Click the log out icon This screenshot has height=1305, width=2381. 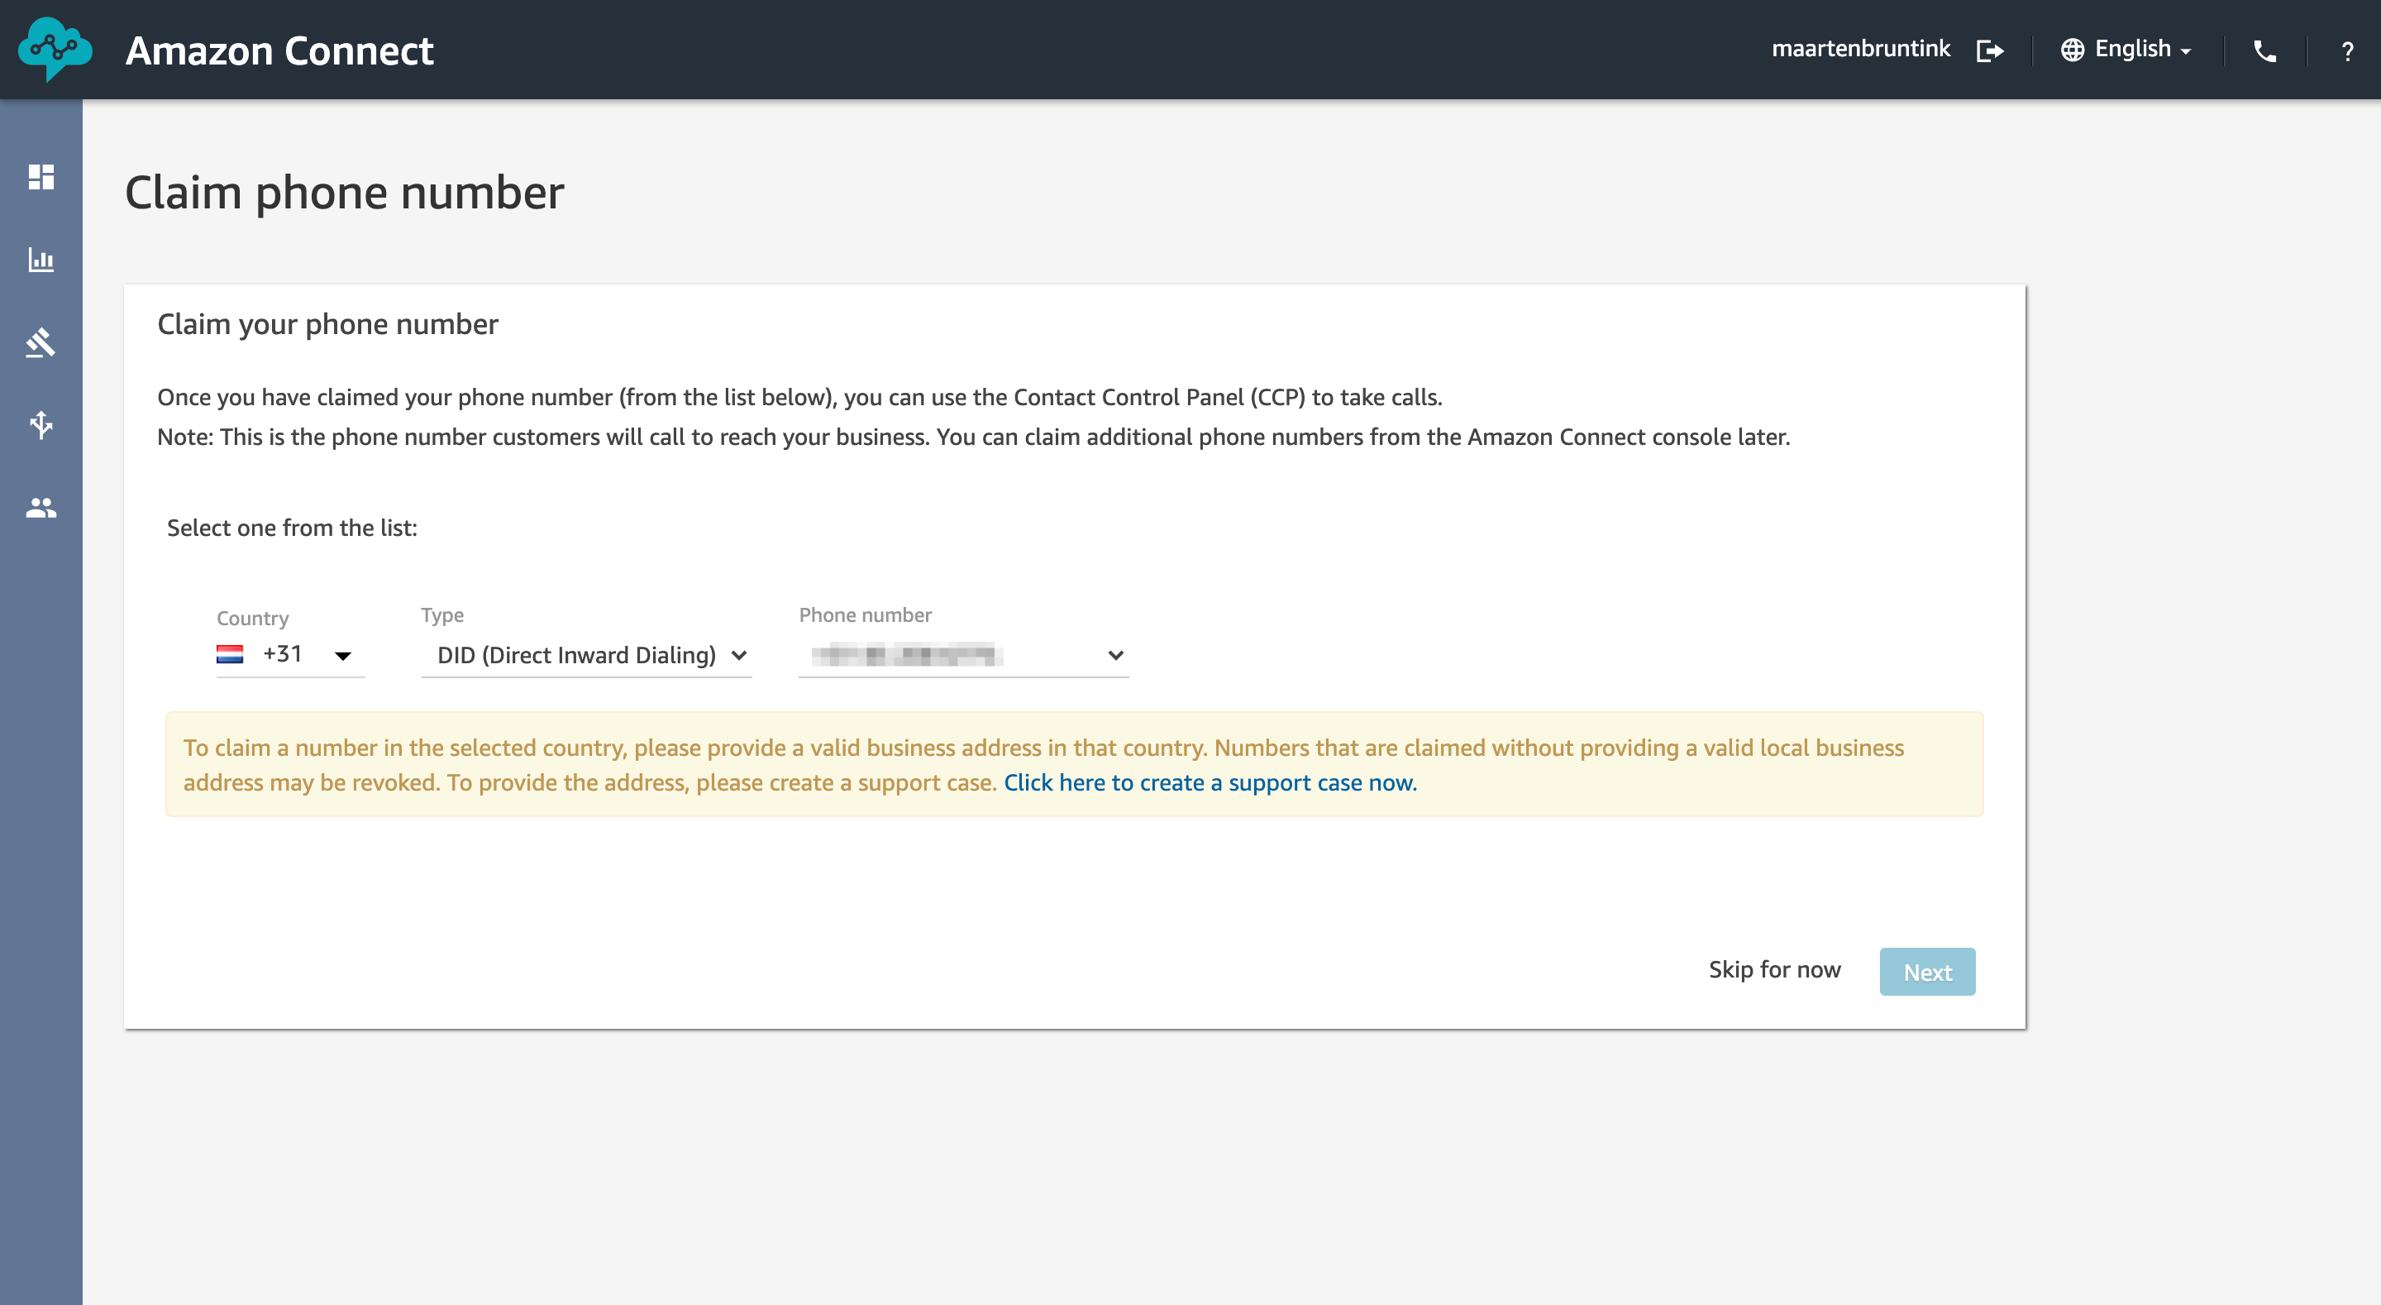[1989, 50]
